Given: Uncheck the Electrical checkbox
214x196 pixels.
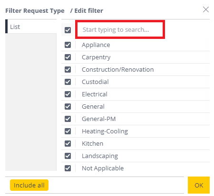Looking at the screenshot, I should click(x=68, y=94).
